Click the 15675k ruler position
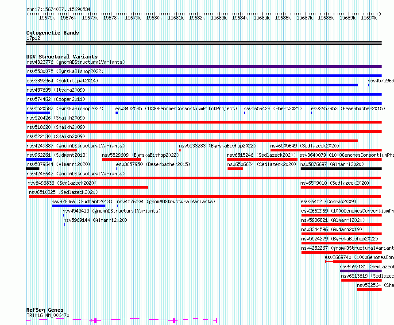The image size is (394, 325). pos(47,18)
